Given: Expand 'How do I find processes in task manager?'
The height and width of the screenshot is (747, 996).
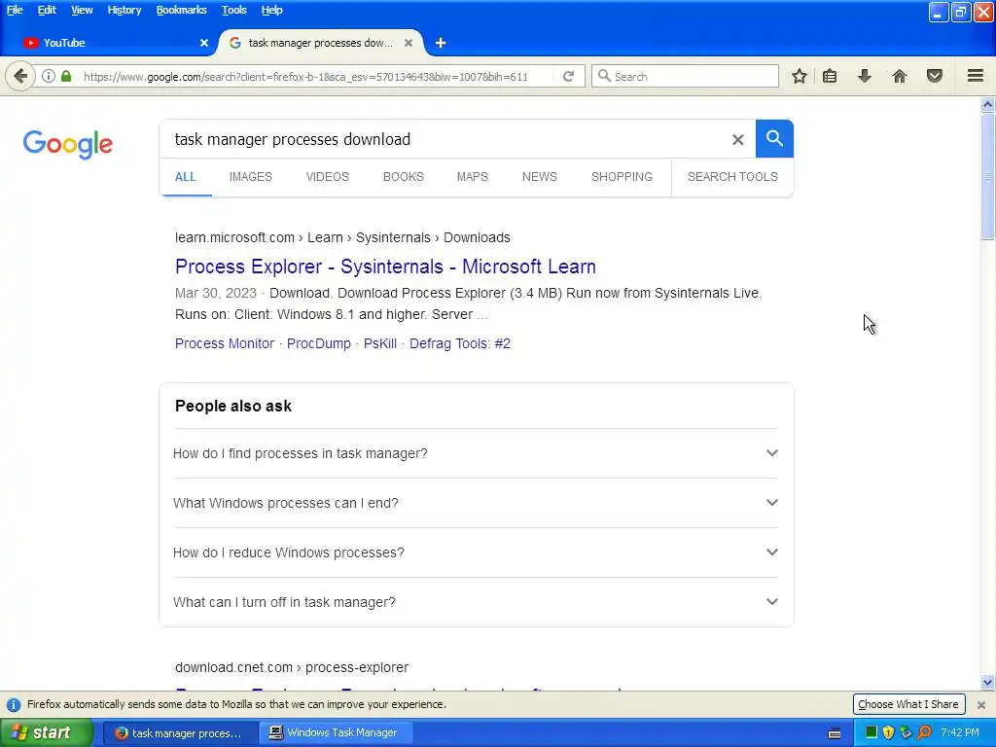Looking at the screenshot, I should pos(476,453).
